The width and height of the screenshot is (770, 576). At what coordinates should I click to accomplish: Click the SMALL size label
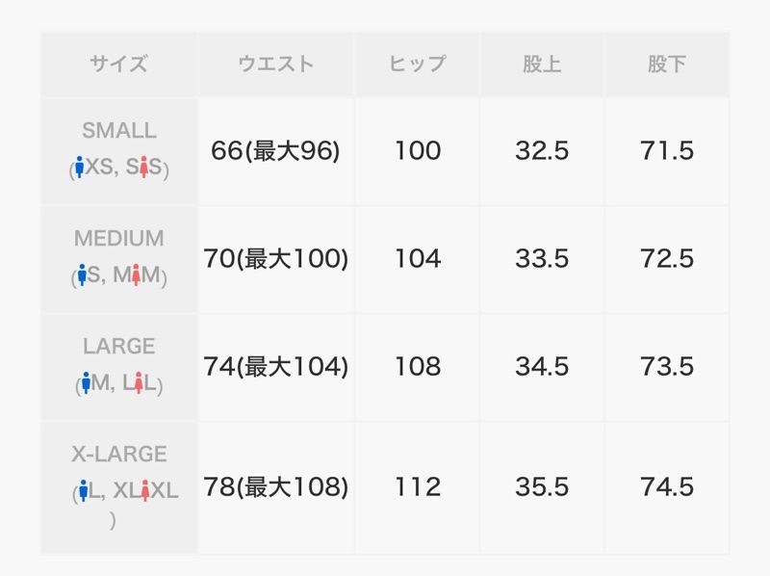[119, 130]
